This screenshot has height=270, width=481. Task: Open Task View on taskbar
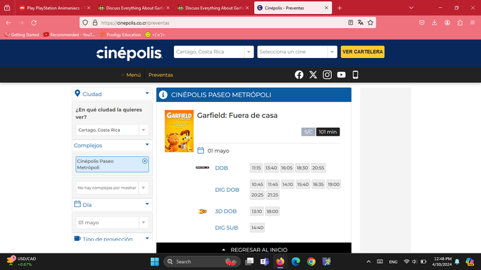tap(249, 262)
